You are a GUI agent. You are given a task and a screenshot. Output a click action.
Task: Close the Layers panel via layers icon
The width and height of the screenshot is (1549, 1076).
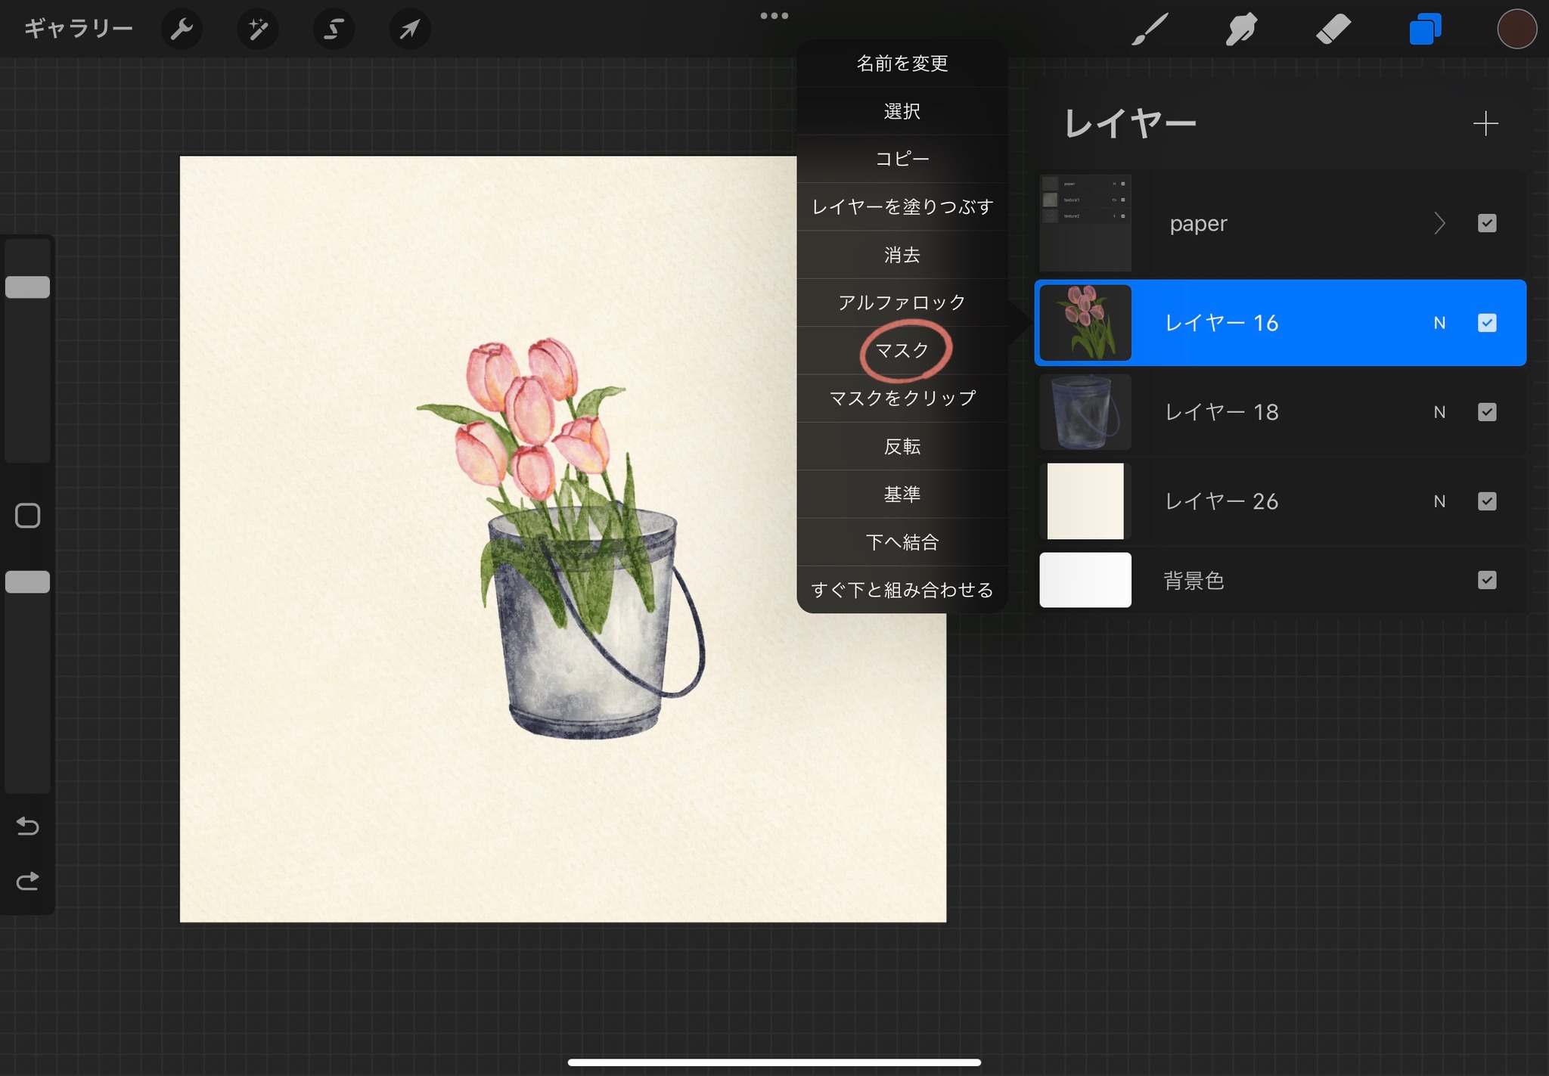tap(1425, 29)
